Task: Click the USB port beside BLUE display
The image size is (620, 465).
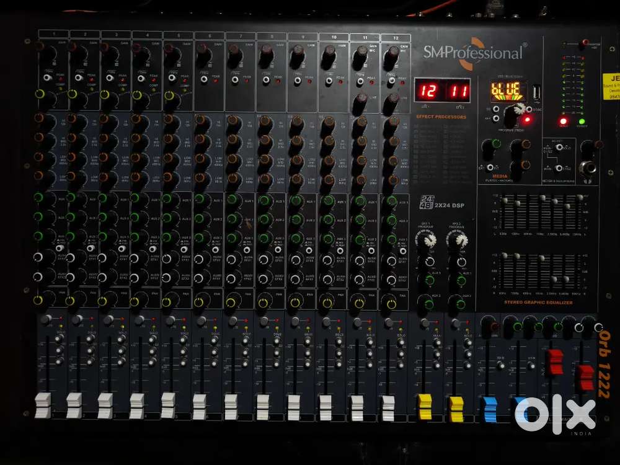Action: pyautogui.click(x=536, y=92)
